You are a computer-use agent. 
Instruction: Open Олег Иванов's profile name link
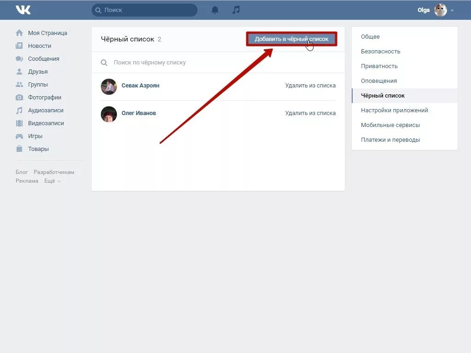click(139, 113)
